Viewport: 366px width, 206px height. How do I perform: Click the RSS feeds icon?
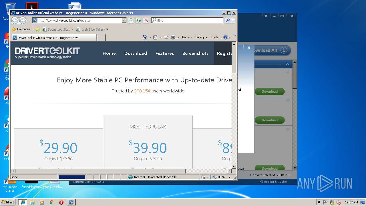pyautogui.click(x=155, y=37)
